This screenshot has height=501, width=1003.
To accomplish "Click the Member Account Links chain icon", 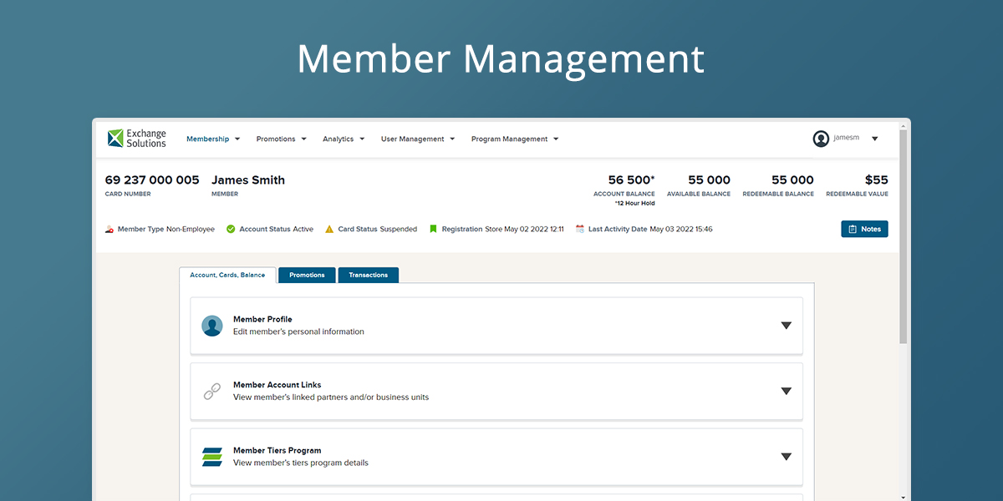I will point(212,391).
